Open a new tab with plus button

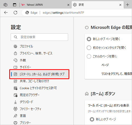128,5
